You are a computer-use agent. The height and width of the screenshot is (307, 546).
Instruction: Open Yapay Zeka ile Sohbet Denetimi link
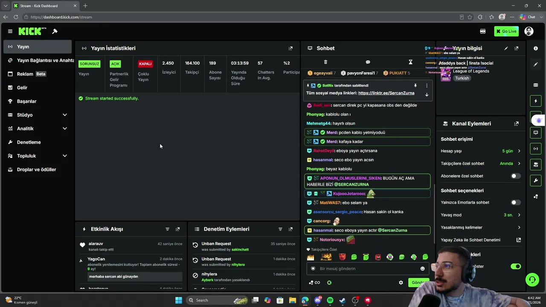[481, 240]
